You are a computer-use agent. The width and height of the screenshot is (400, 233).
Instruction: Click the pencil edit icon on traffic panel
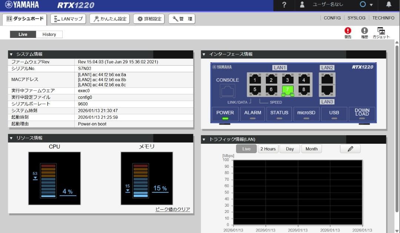point(350,148)
